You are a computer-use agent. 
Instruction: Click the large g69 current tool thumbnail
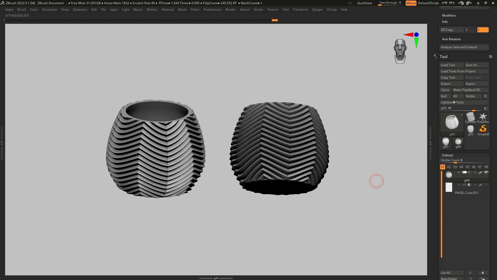tap(452, 124)
